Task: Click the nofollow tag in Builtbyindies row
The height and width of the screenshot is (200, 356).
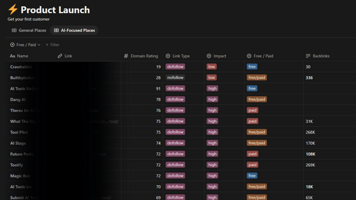Action: pyautogui.click(x=175, y=78)
